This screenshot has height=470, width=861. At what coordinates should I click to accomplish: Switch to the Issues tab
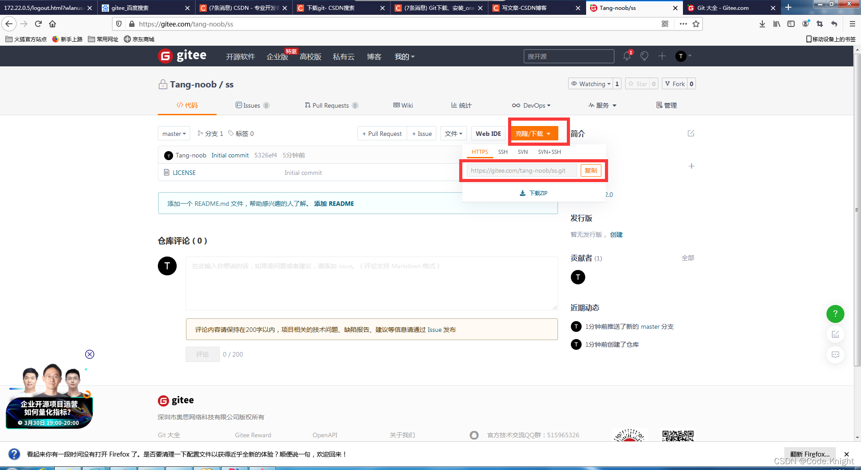[252, 105]
